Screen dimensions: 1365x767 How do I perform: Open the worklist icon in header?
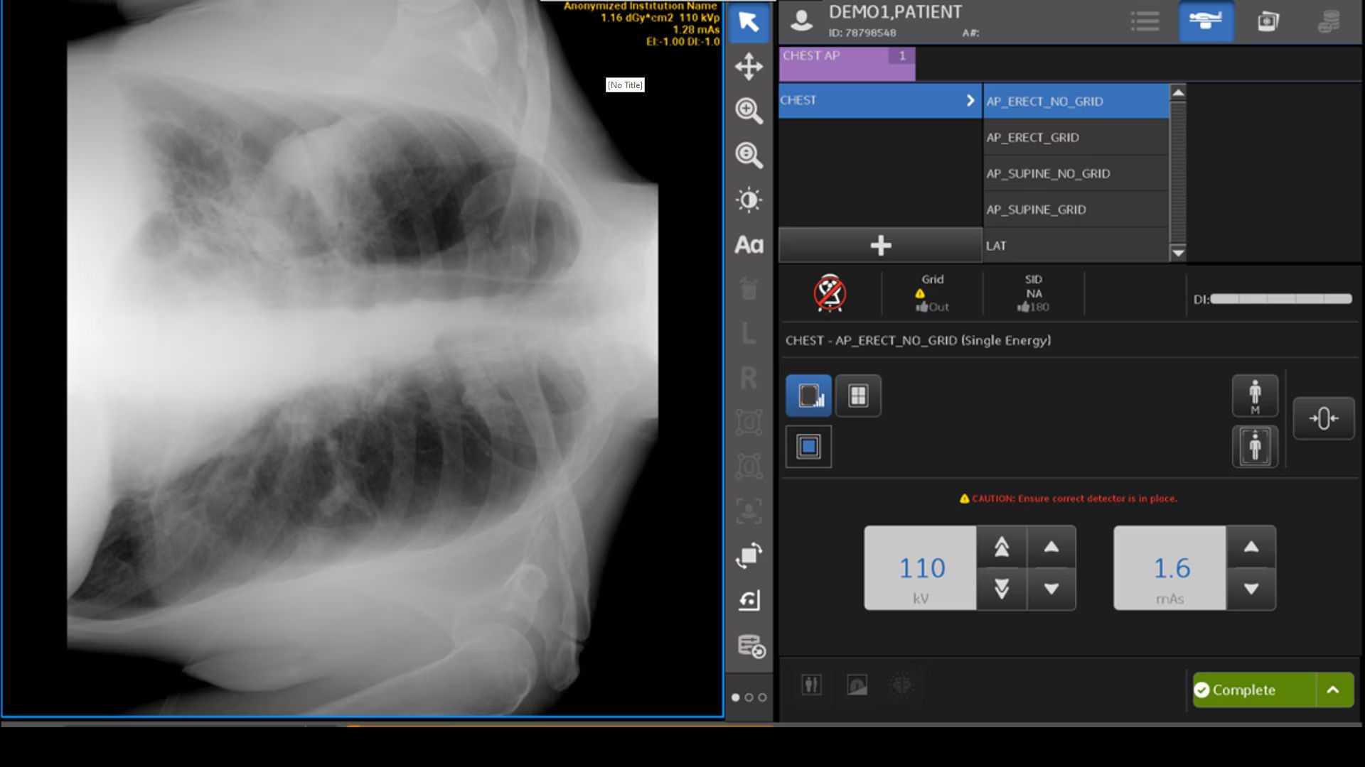tap(1145, 21)
